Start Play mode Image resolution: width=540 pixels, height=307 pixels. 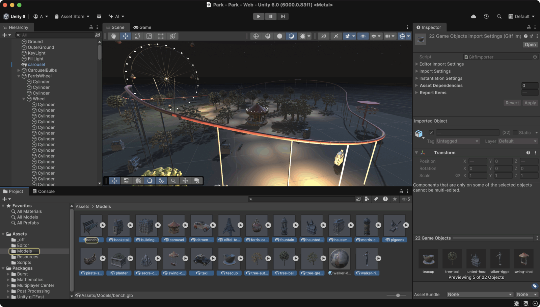[259, 17]
